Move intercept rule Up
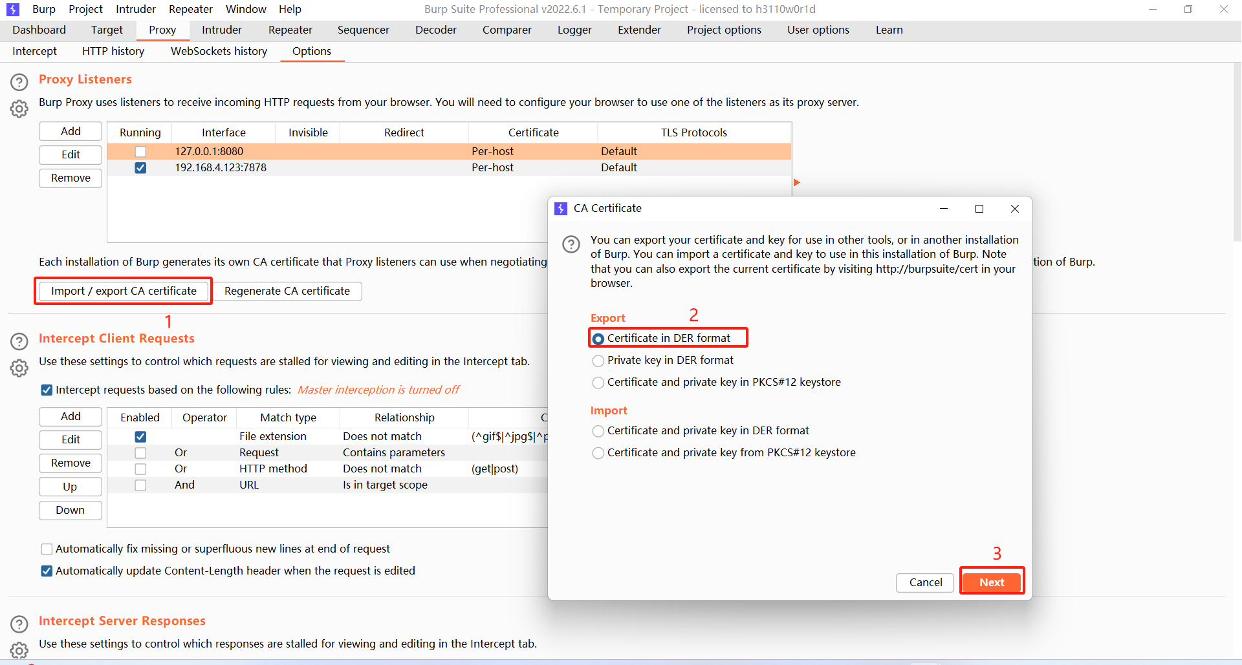 pos(71,487)
